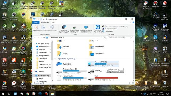Switch input language РУС
Image resolution: width=171 pixels, height=96 pixels.
tap(154, 94)
